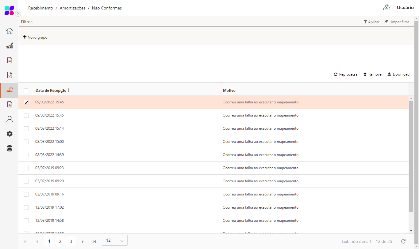Check the 08/03/2022 15:14 row checkbox
Image resolution: width=419 pixels, height=249 pixels.
click(x=26, y=128)
